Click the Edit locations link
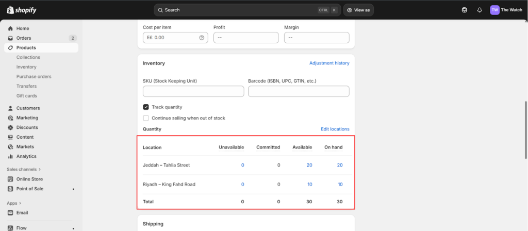Image resolution: width=528 pixels, height=231 pixels. click(335, 129)
